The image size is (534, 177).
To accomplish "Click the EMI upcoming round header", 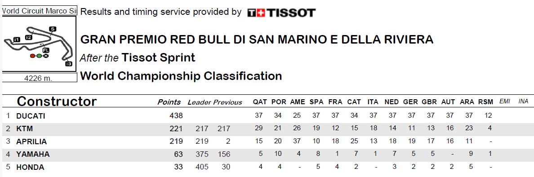I will pos(505,102).
